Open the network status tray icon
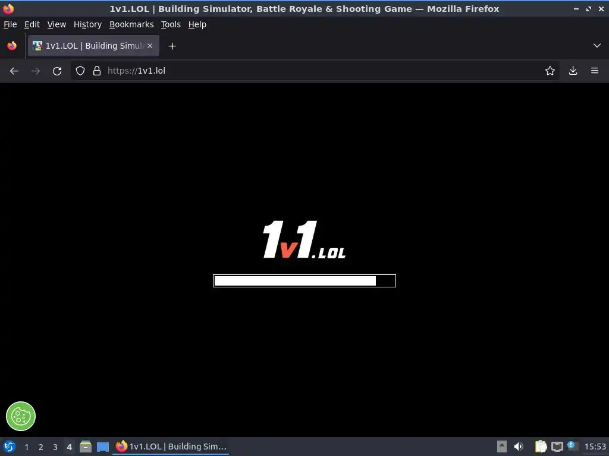The width and height of the screenshot is (609, 456). point(557,446)
